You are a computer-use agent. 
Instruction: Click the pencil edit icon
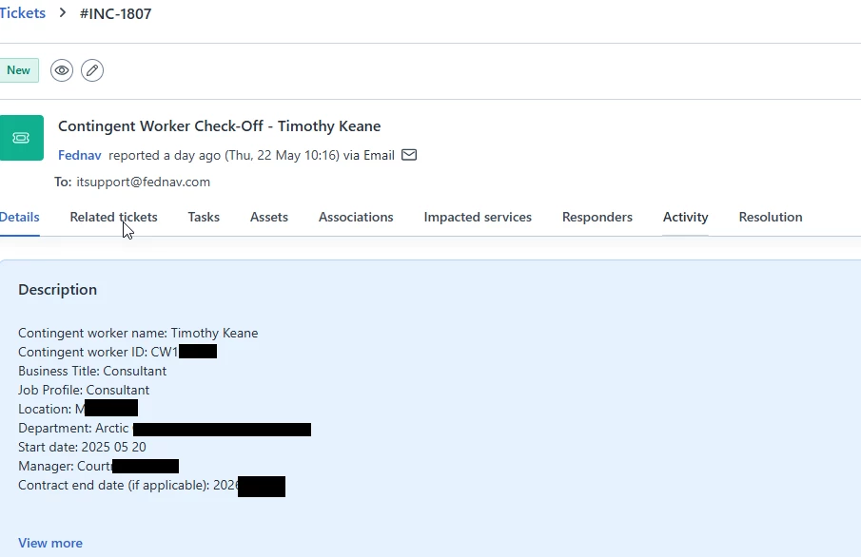92,70
